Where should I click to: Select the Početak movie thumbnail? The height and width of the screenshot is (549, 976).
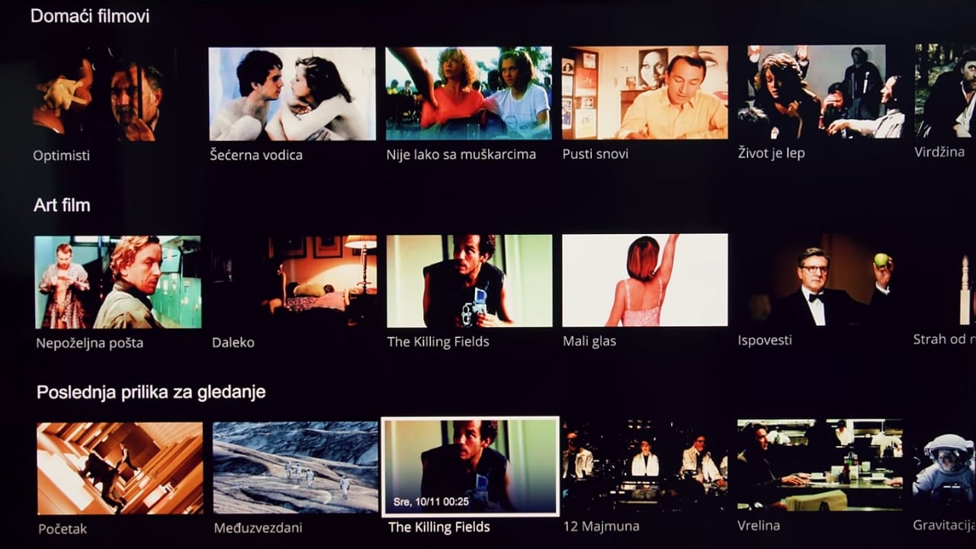pyautogui.click(x=120, y=468)
